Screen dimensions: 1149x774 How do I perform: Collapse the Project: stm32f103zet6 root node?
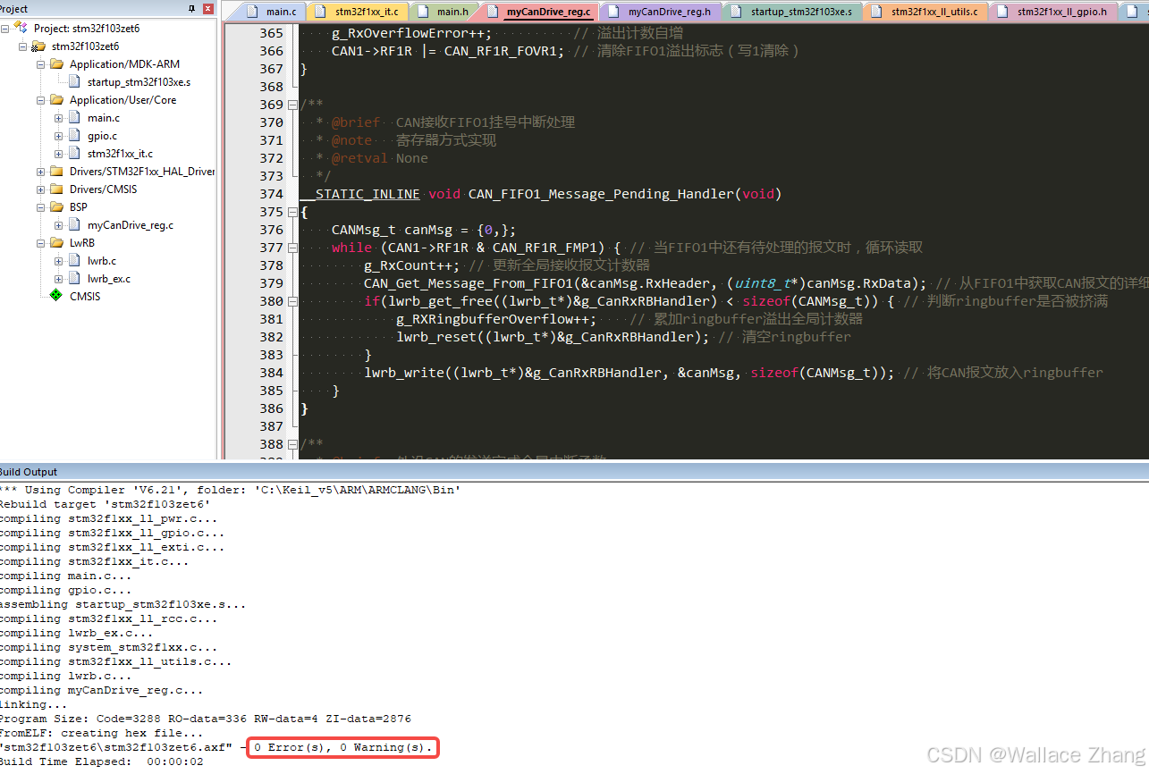5,29
